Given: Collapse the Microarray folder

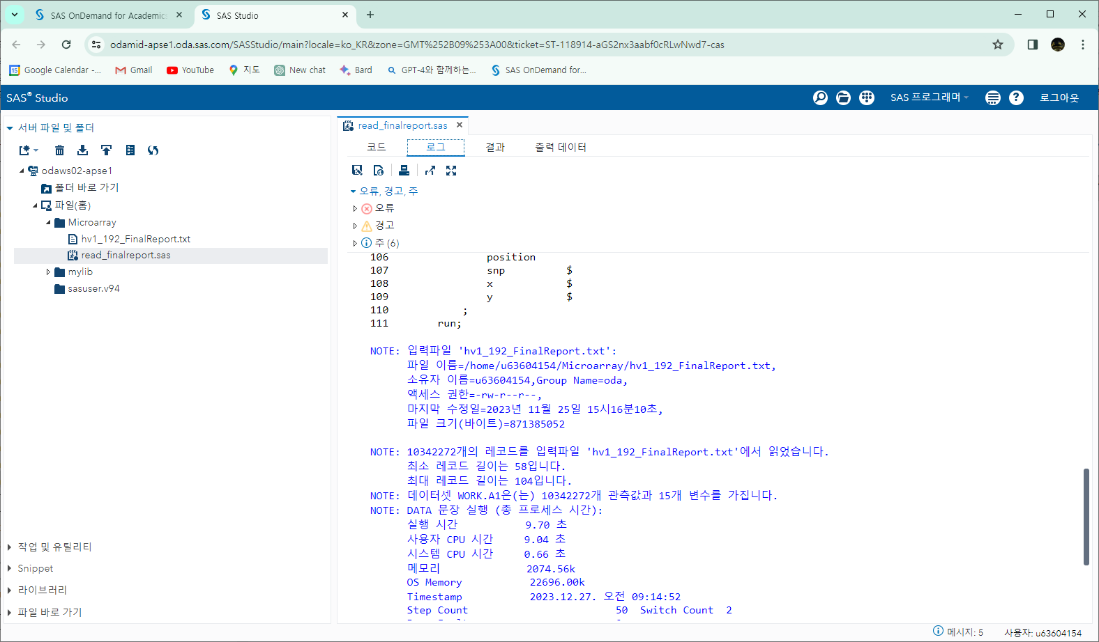Looking at the screenshot, I should pos(48,223).
